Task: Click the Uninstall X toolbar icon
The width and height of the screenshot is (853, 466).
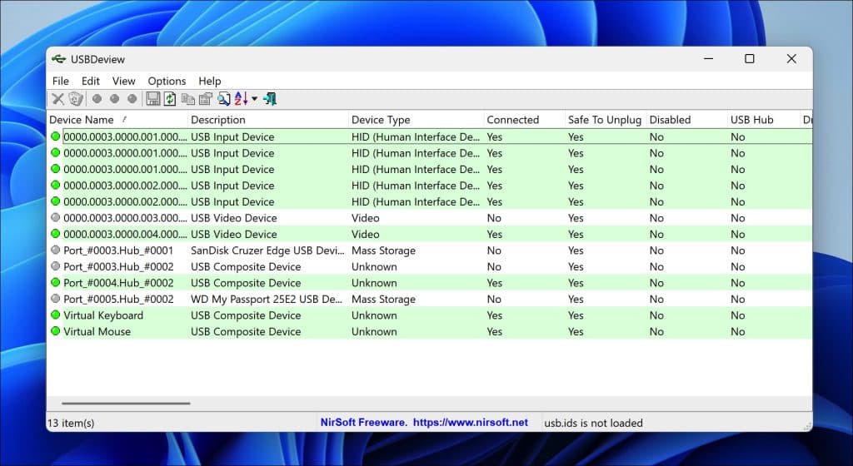Action: click(x=57, y=99)
